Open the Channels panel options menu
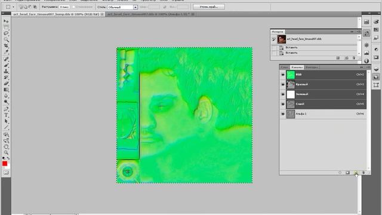Screen dimensions: 382x215 pyautogui.click(x=368, y=67)
